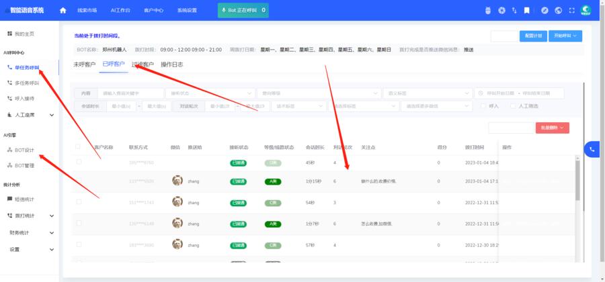
Task: Click the floating blue phone button
Action: tap(592, 149)
